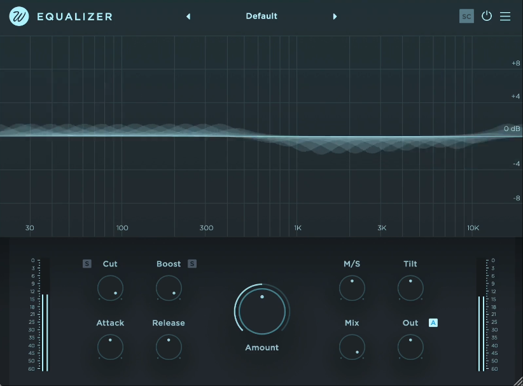Click the EQ curve at 0 dB label
This screenshot has height=386, width=523.
coord(512,129)
